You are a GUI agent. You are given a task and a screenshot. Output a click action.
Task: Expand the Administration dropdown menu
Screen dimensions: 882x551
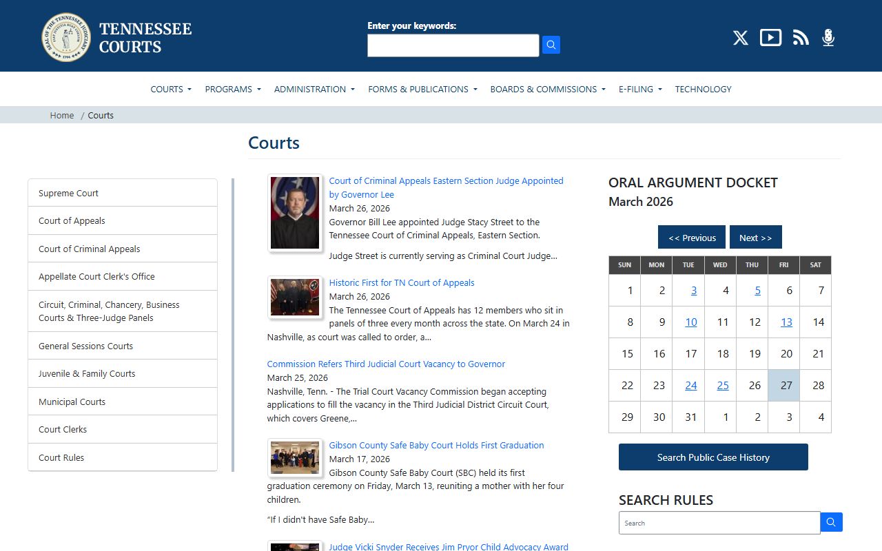314,89
